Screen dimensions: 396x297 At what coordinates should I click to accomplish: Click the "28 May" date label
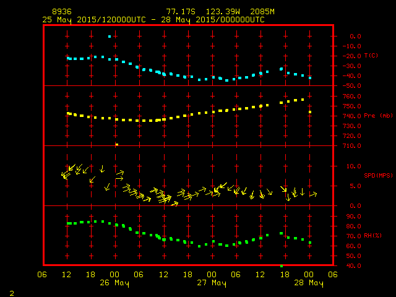[x=309, y=283]
